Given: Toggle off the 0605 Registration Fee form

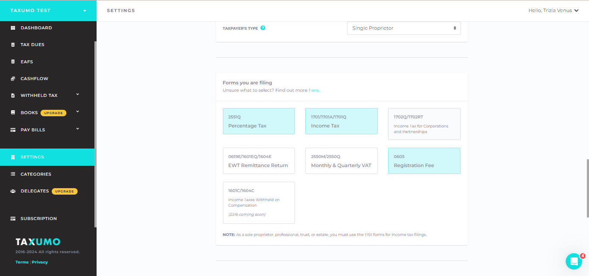Looking at the screenshot, I should pos(424,161).
